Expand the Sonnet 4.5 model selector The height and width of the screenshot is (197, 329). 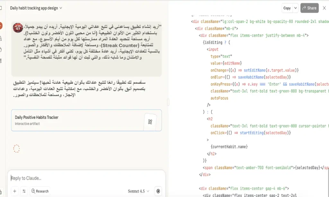138,191
